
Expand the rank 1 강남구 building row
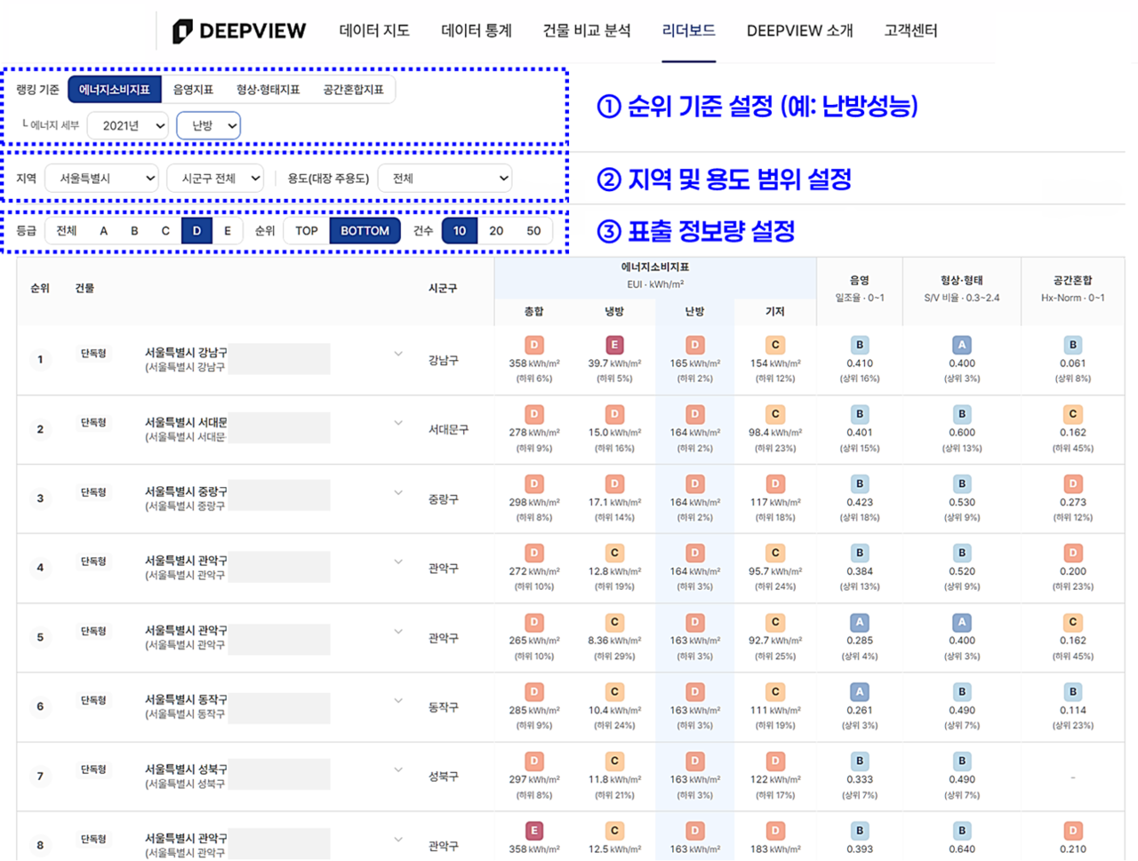coord(398,354)
